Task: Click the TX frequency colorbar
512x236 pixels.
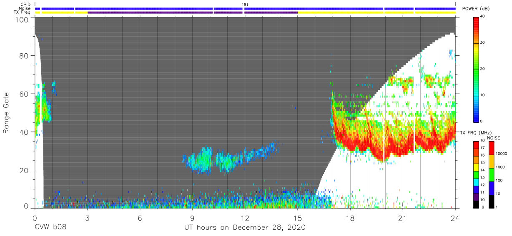Action: coord(476,174)
